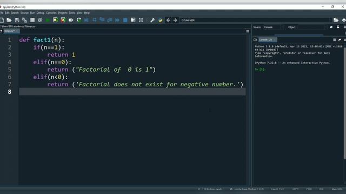Re-run the last script
The height and width of the screenshot is (194, 346).
[x=79, y=20]
